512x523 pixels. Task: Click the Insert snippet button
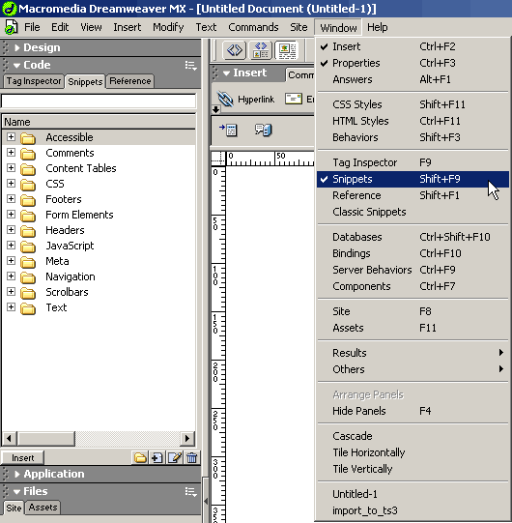coord(22,458)
